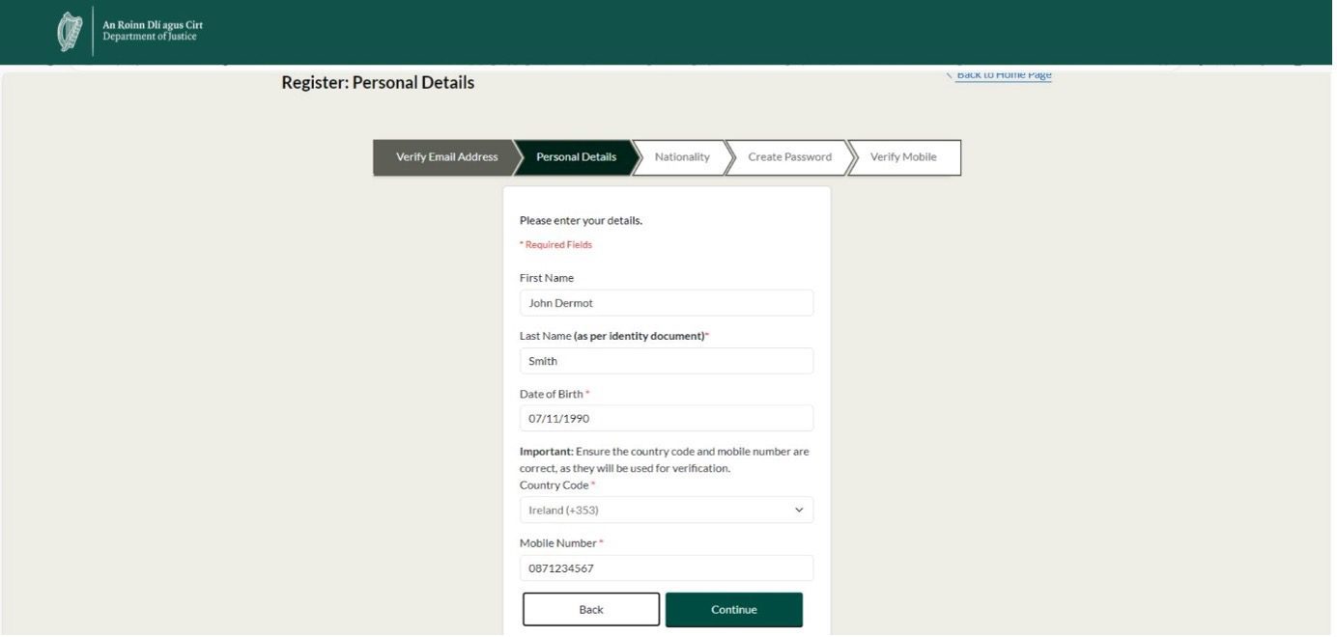The width and height of the screenshot is (1337, 637).
Task: Select the Personal Details step
Action: pos(576,157)
